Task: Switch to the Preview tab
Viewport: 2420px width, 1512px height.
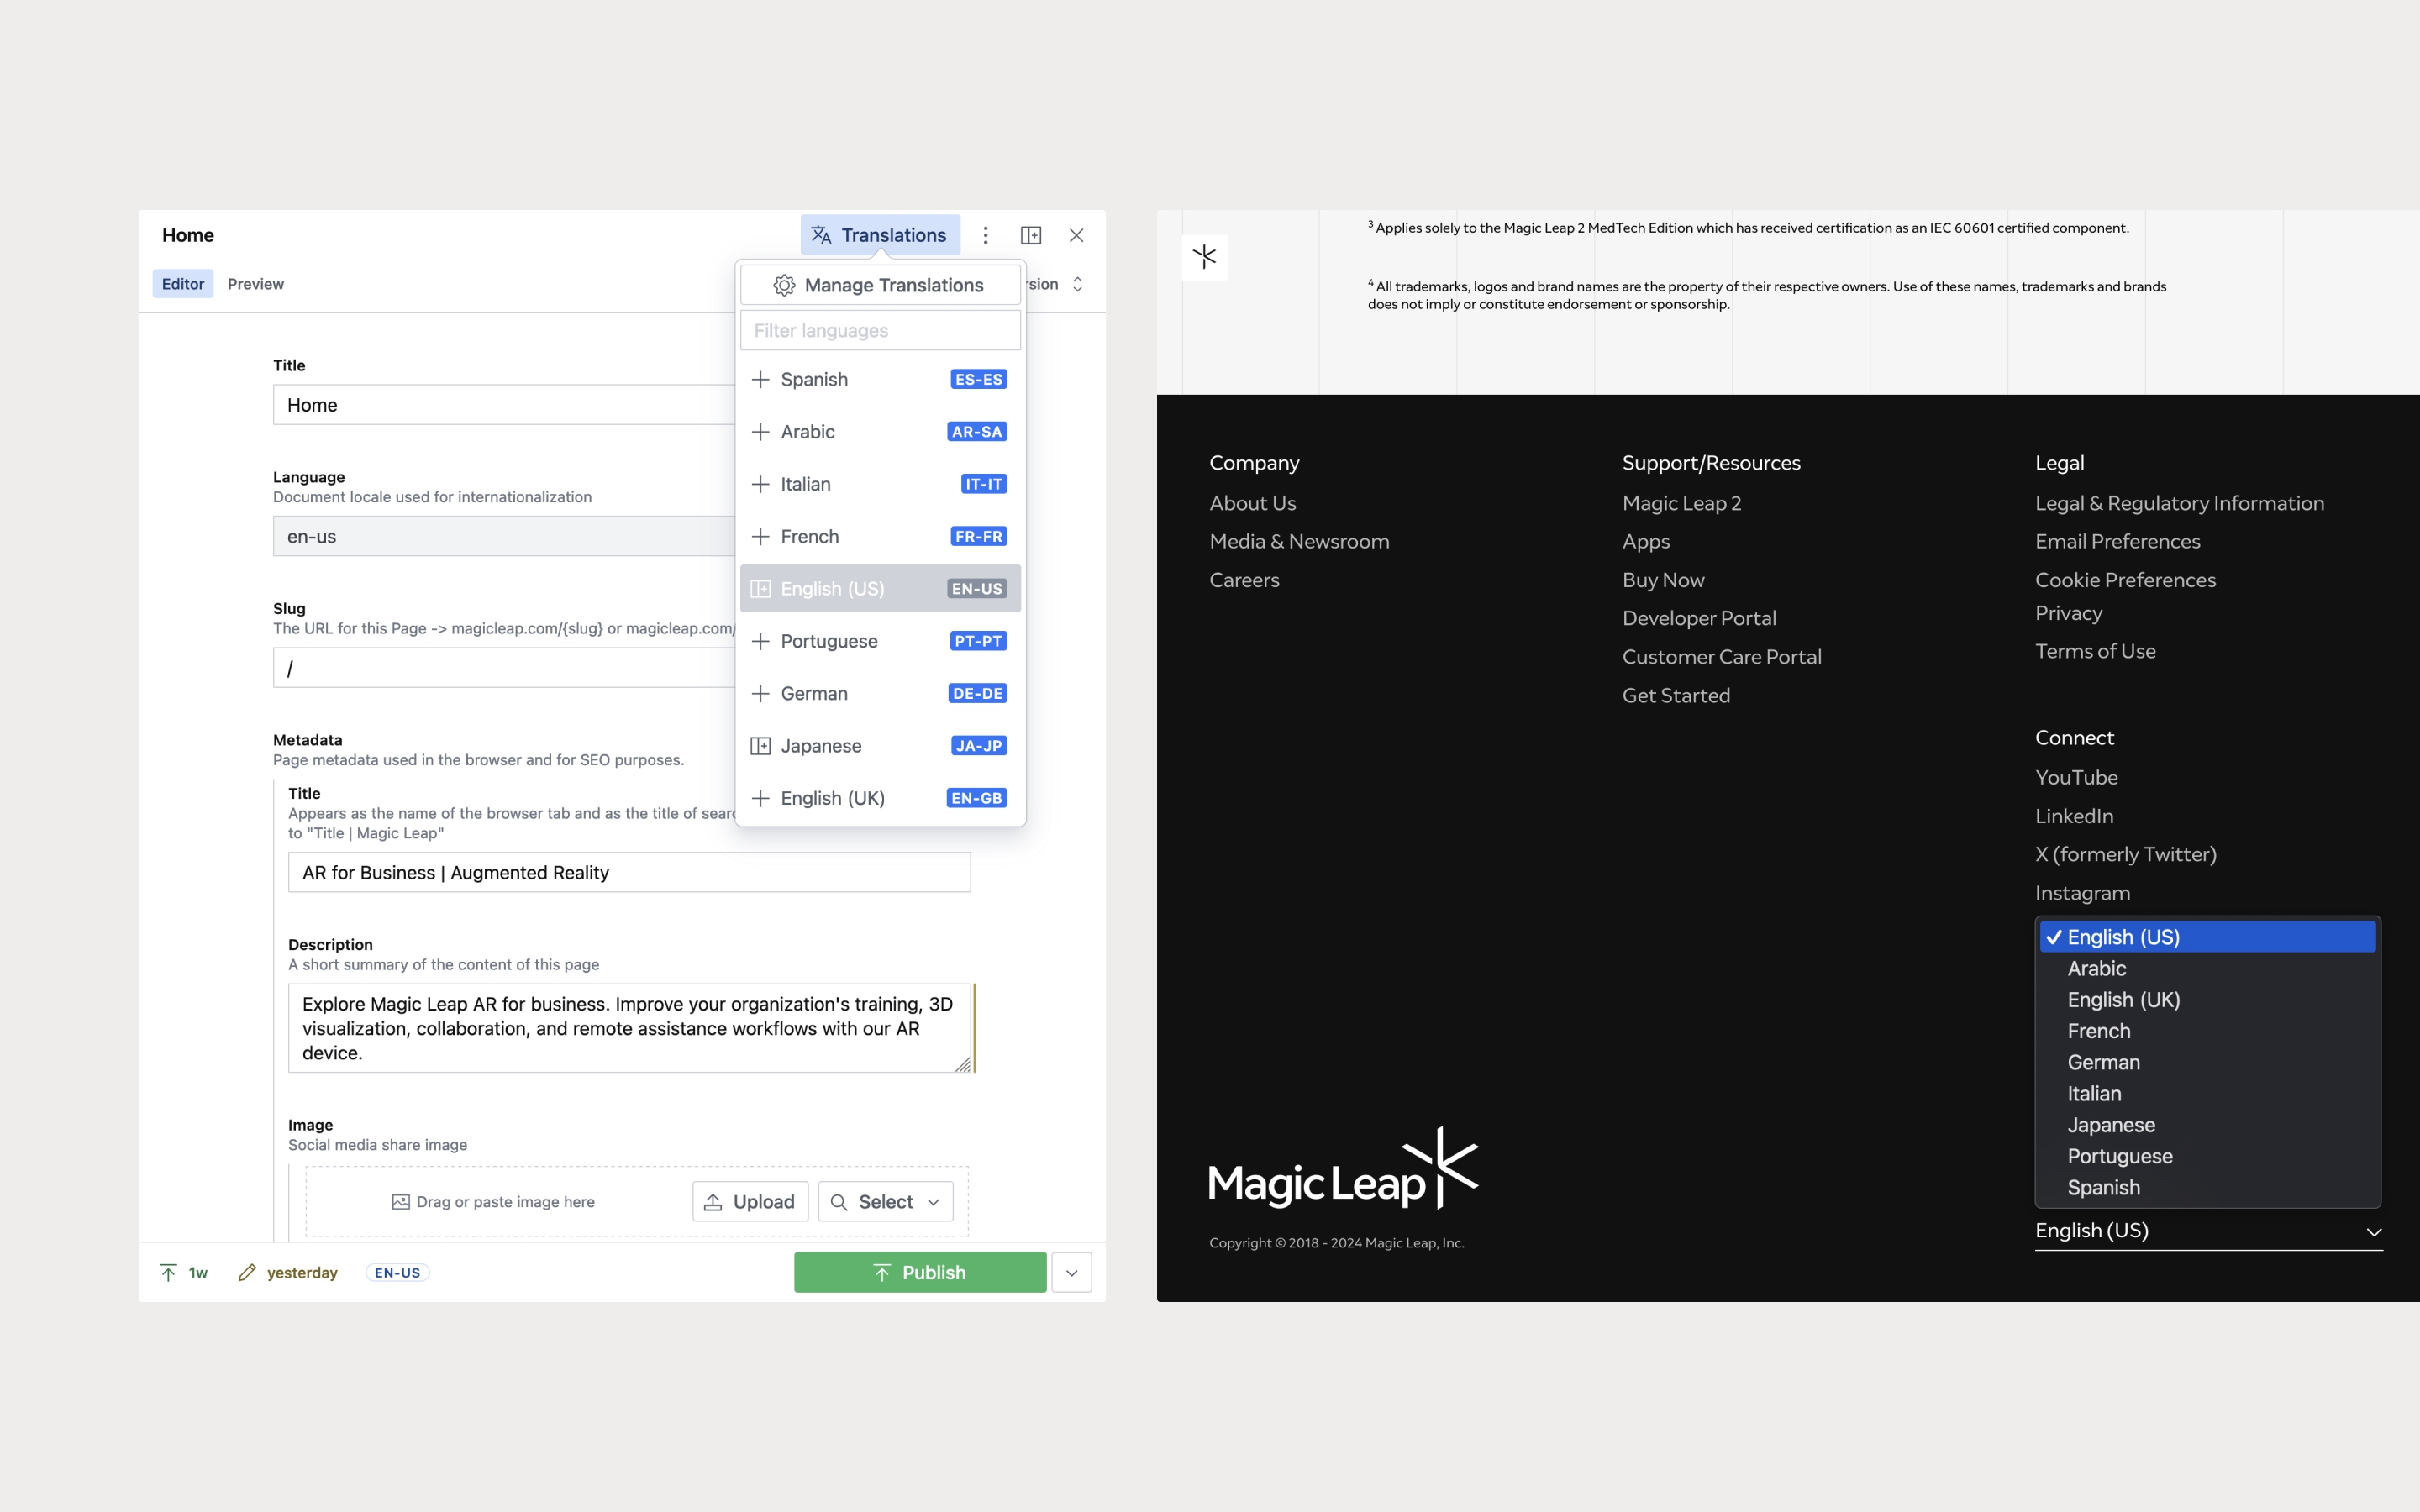Action: [256, 284]
